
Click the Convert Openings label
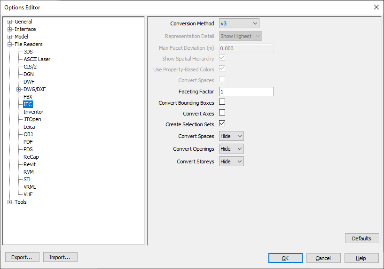tap(194, 149)
